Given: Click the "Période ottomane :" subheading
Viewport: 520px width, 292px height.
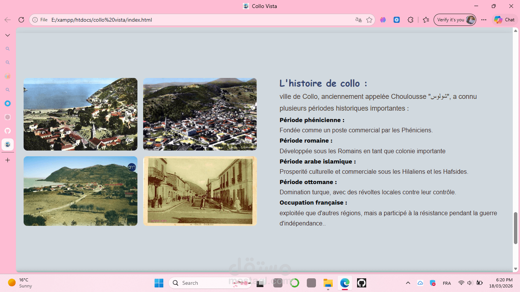Looking at the screenshot, I should pyautogui.click(x=308, y=182).
